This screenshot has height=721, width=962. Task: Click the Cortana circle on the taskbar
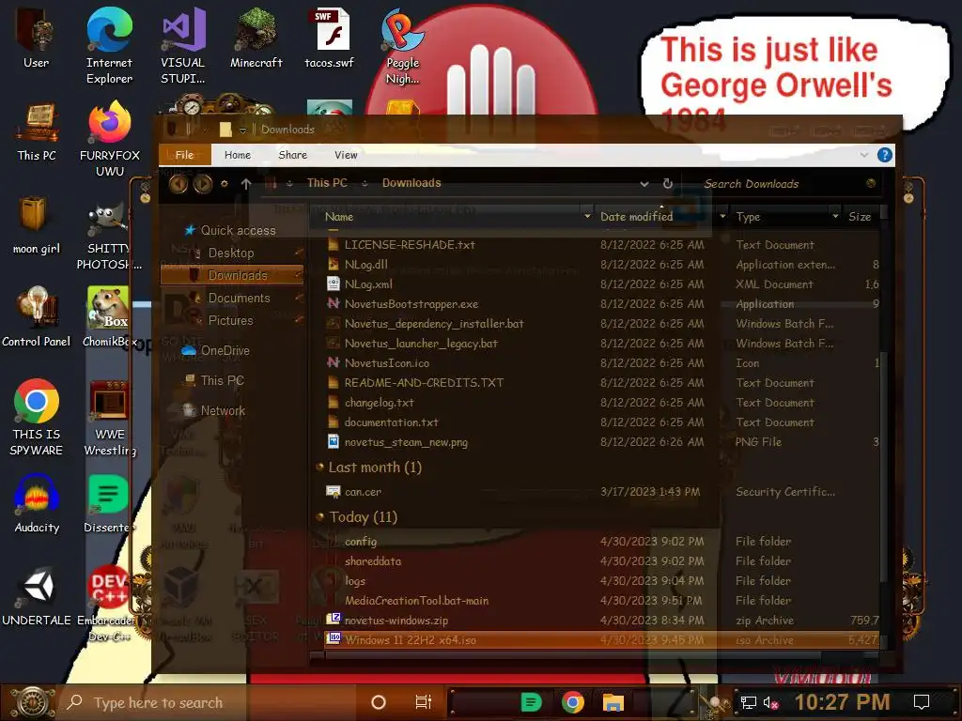tap(379, 702)
